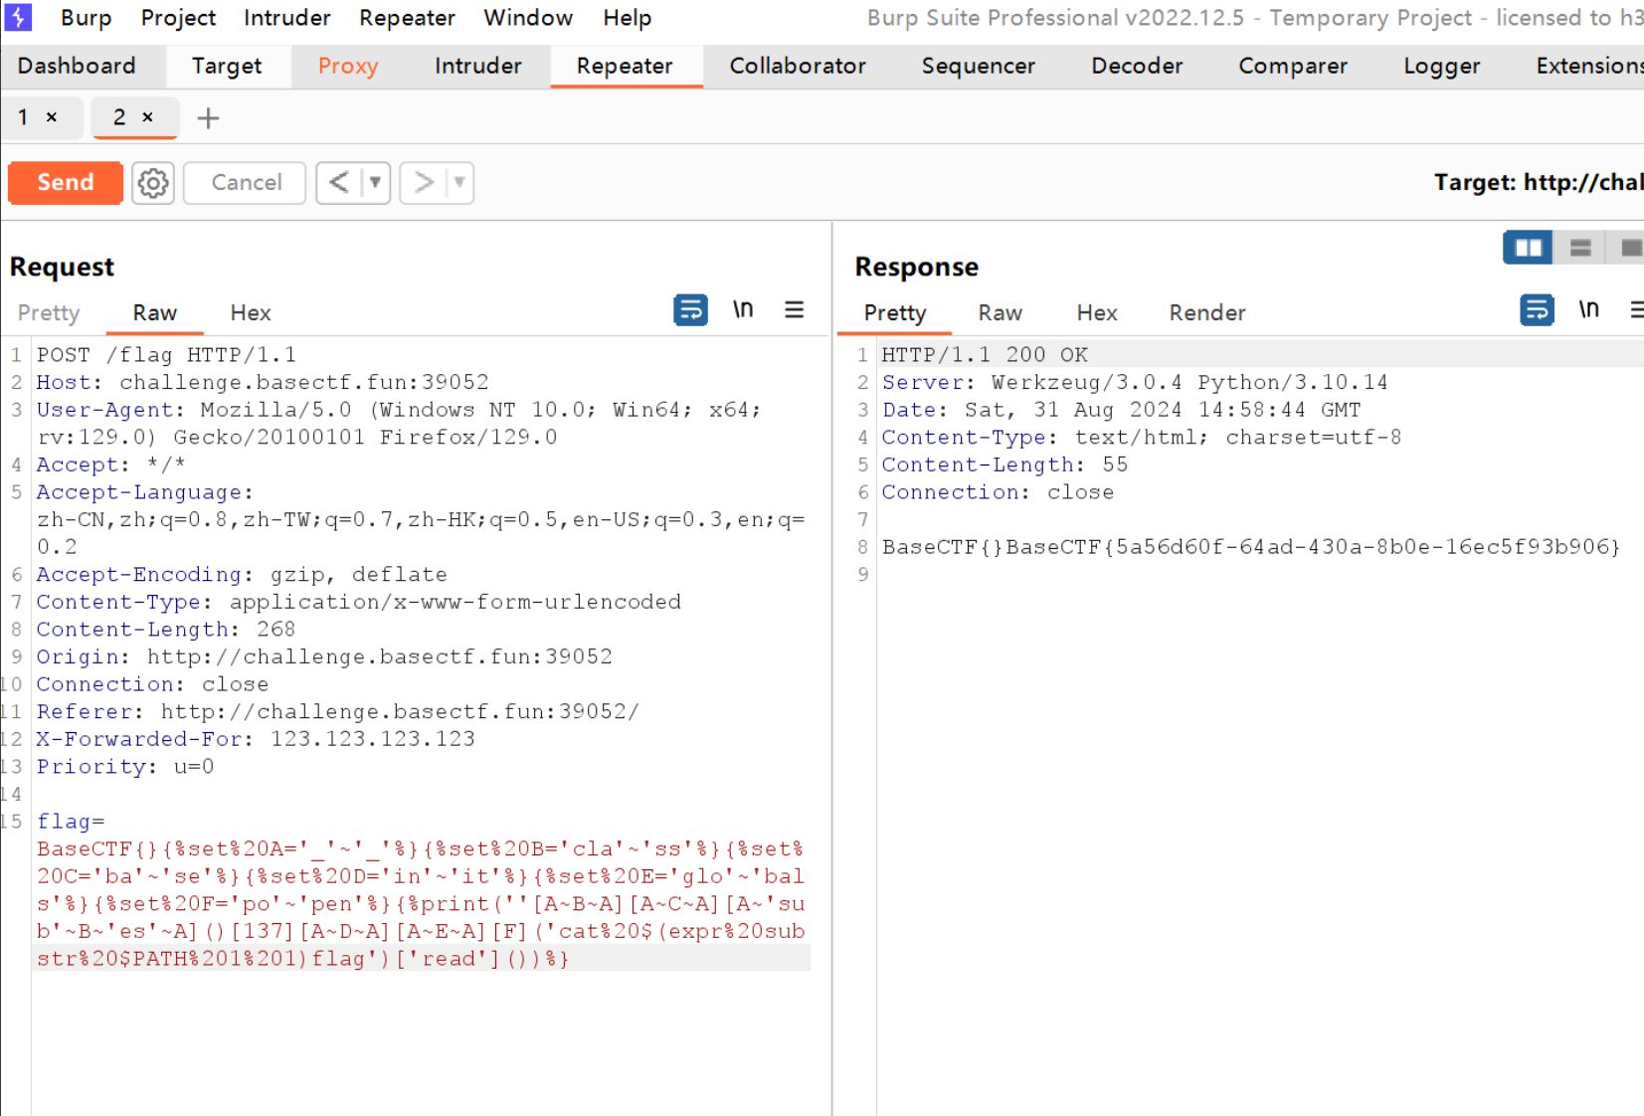Screen dimensions: 1644x1116
Task: Switch to the Comparer tab
Action: [x=1293, y=66]
